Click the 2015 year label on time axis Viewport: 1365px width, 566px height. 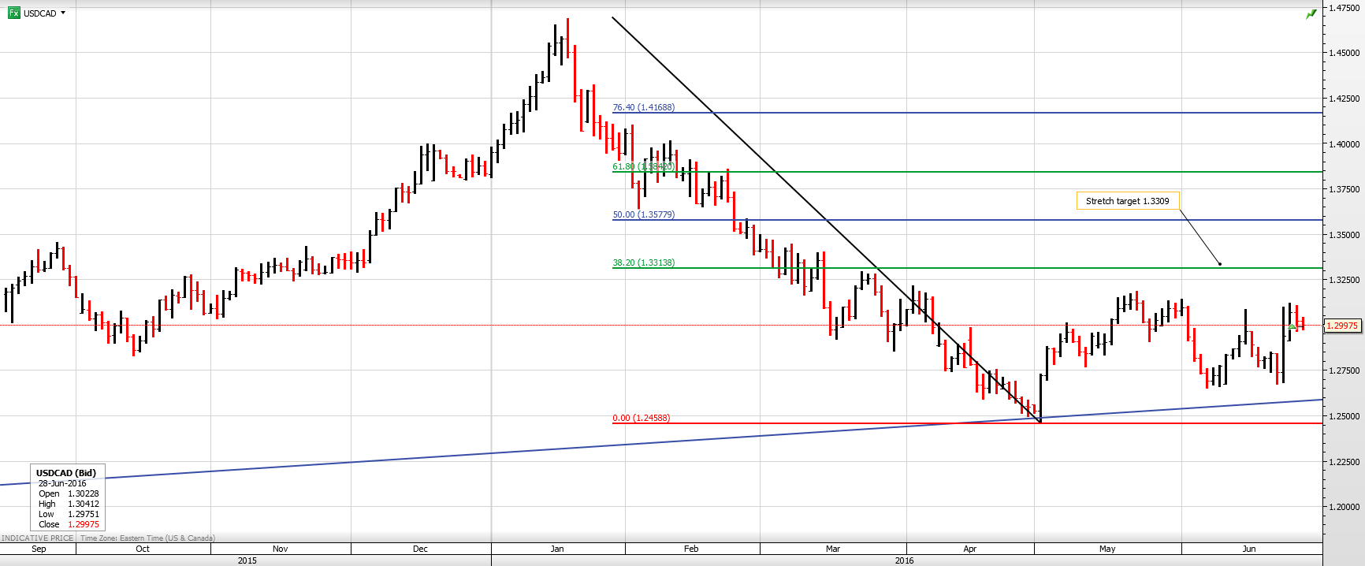coord(247,560)
